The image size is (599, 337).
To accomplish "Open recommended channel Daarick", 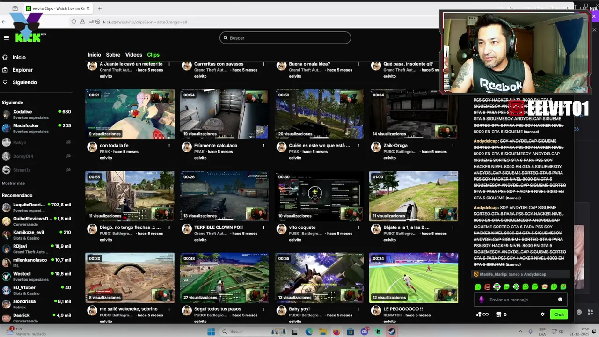I will pos(37,318).
